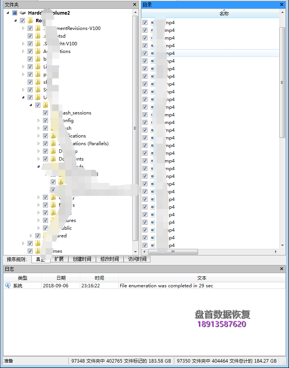
Task: Click the 准备 status indicator
Action: (8, 361)
